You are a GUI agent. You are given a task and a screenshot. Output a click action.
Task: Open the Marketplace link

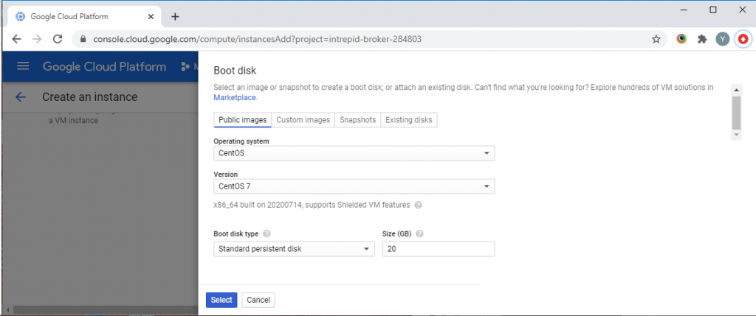236,98
